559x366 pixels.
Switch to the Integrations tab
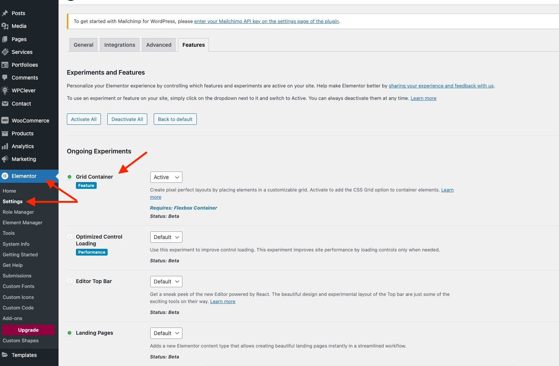[x=120, y=45]
